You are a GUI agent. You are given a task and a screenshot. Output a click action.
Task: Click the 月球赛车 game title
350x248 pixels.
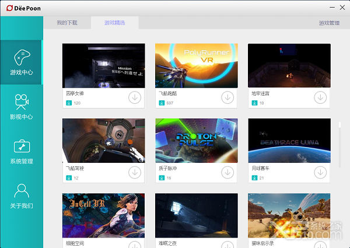pos(260,168)
